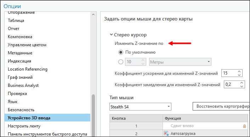250x137 pixels.
Task: Open the Проверка category
Action: point(17,94)
